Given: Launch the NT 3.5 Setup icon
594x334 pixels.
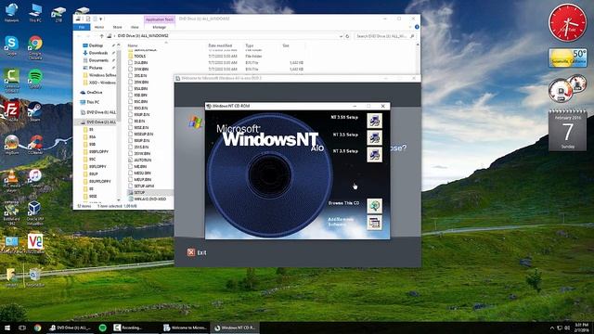Looking at the screenshot, I should (x=374, y=137).
